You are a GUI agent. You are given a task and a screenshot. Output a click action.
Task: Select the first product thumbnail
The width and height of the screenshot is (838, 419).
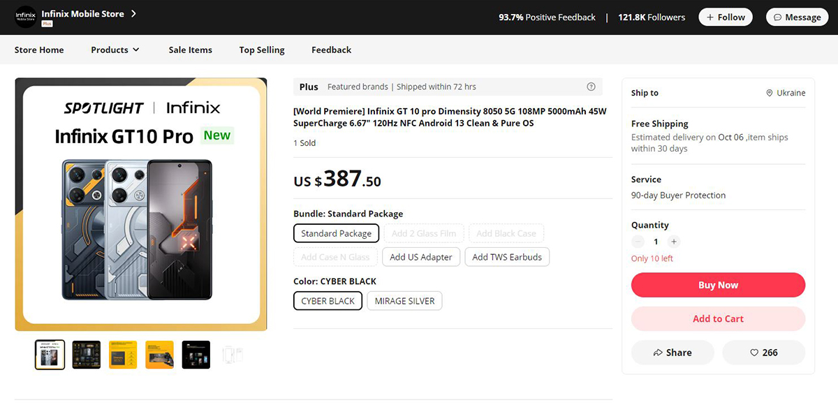click(x=50, y=355)
